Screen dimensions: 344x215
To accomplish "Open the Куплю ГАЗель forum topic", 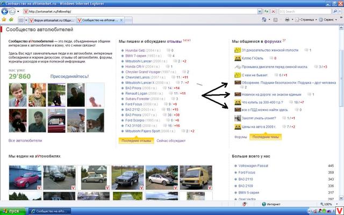I will pos(252,59).
